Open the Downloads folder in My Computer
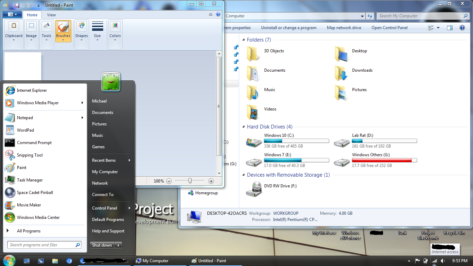Viewport: 473px width, 266px height. pos(354,73)
